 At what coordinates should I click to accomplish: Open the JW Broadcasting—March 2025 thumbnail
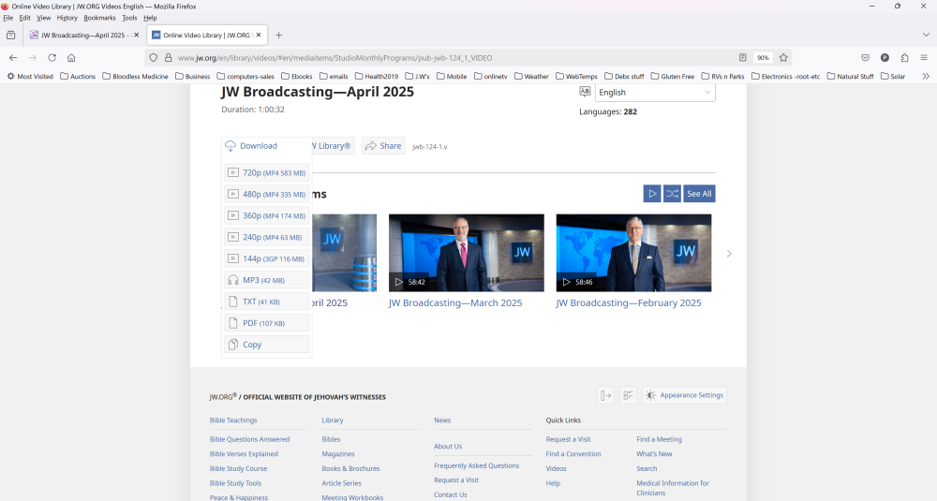click(466, 253)
